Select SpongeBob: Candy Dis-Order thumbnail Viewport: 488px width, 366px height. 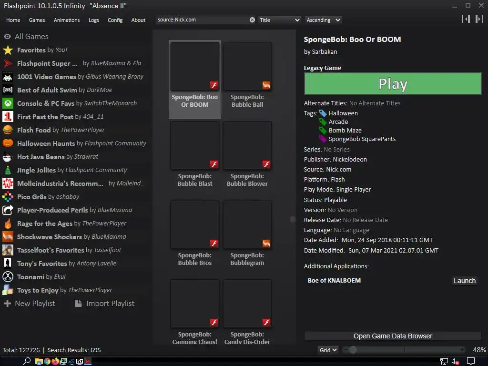coord(247,304)
